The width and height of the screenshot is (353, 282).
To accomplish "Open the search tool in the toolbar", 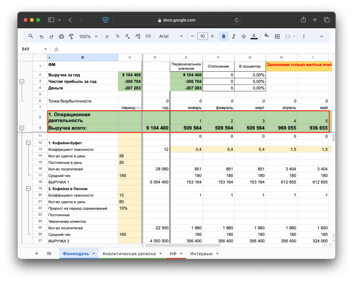I will pos(31,36).
